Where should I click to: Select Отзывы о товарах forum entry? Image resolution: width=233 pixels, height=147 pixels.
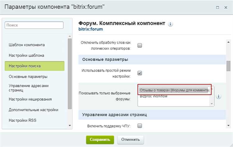click(174, 90)
